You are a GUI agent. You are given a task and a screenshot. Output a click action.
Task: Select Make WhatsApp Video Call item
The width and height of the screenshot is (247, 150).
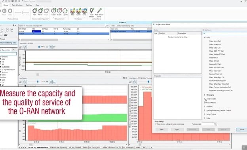[219, 84]
